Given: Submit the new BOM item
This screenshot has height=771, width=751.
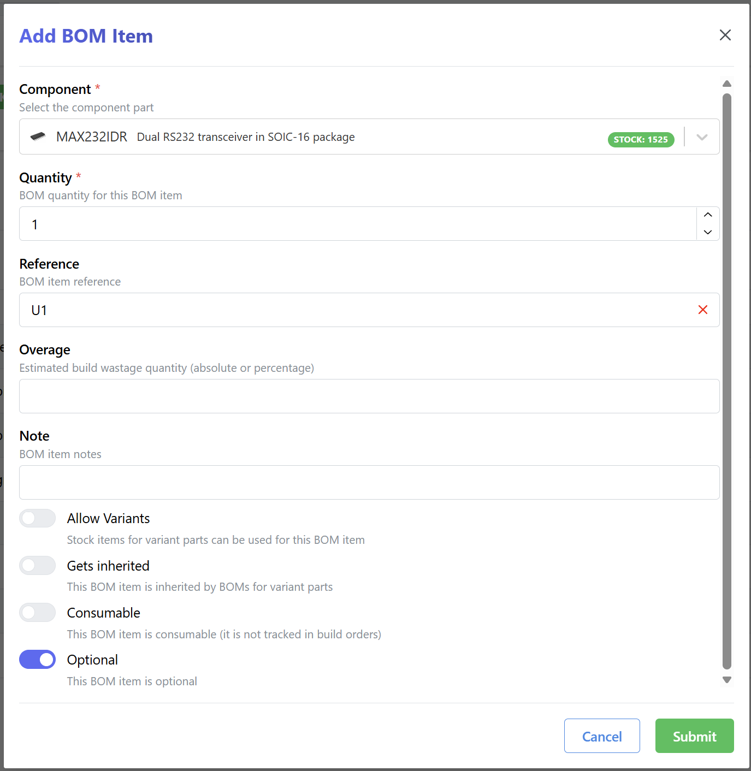Looking at the screenshot, I should (694, 736).
